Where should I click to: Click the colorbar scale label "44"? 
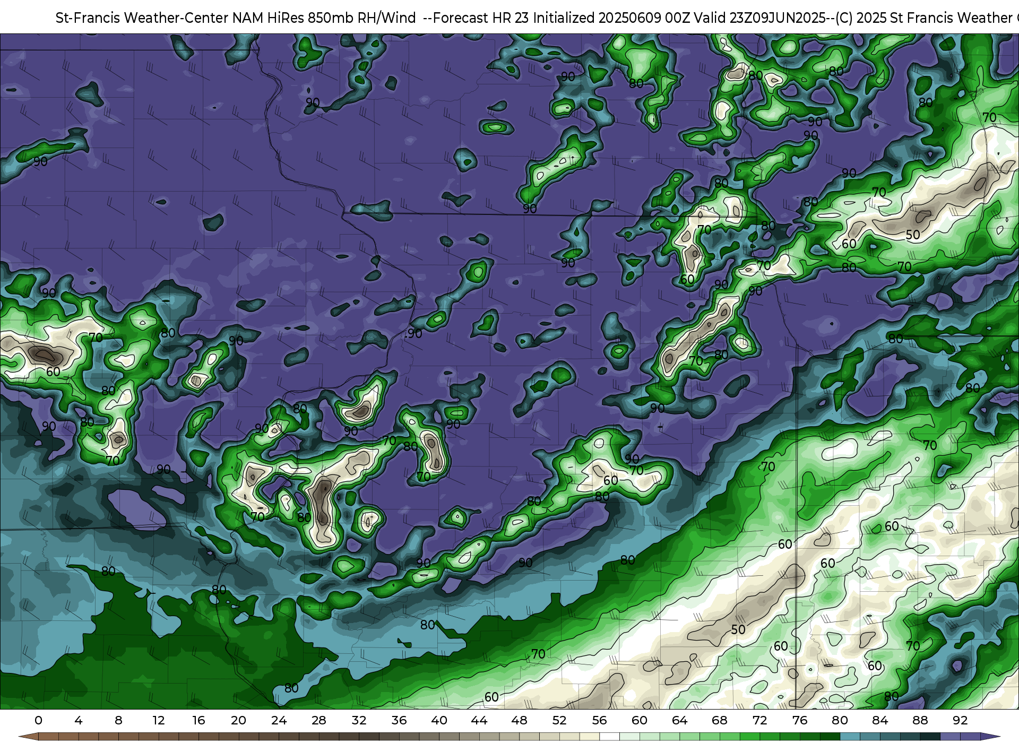[x=479, y=720]
